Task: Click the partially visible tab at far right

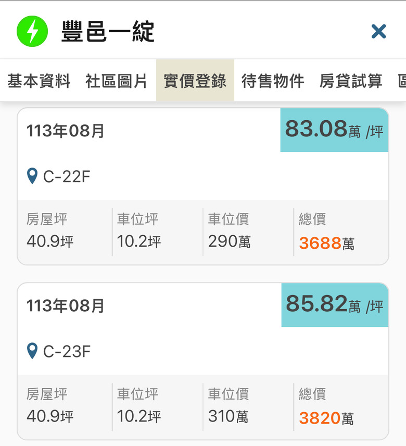Action: tap(402, 81)
